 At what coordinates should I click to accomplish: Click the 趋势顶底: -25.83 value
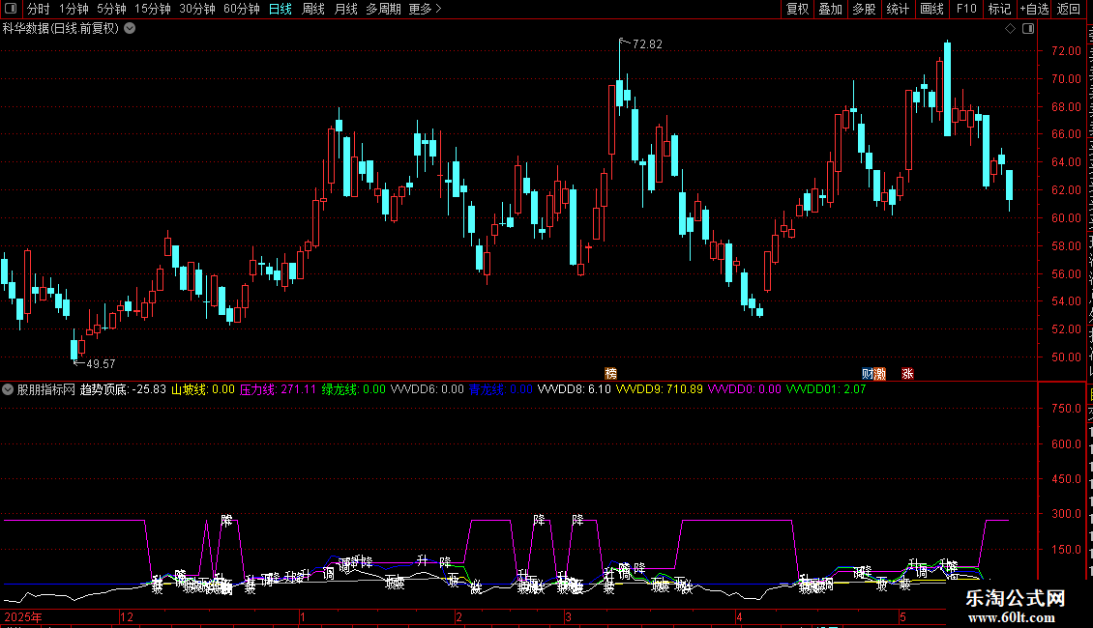click(x=124, y=389)
